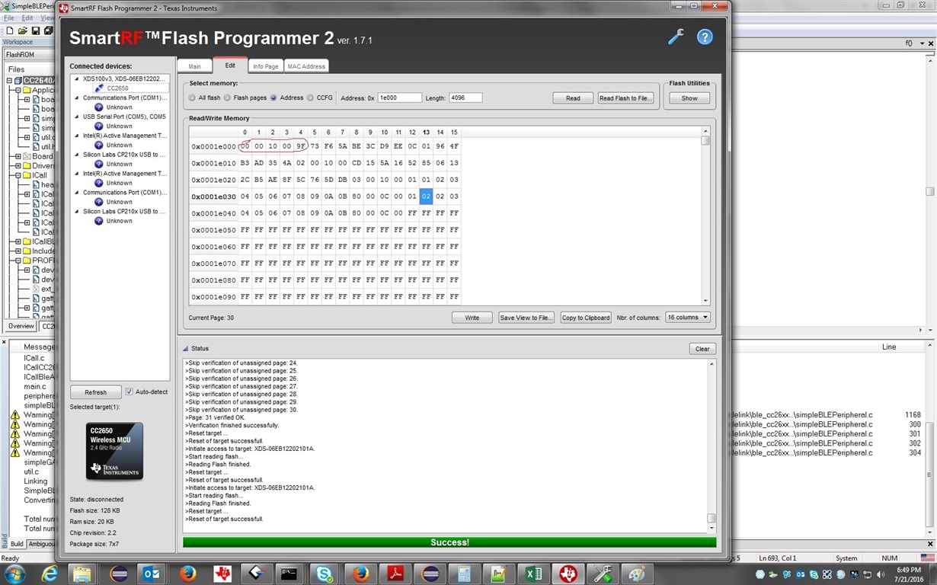Screen dimensions: 937x585
Task: Select the CCFG radio button
Action: tap(310, 97)
